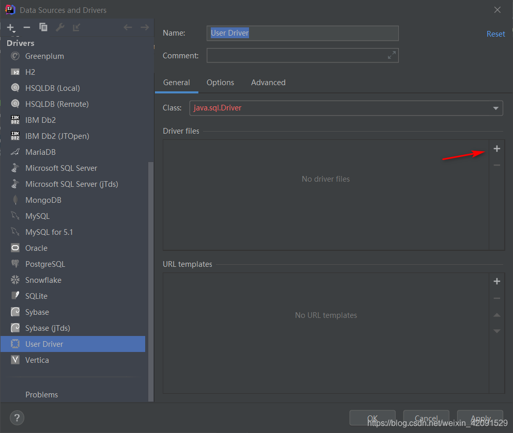Click the PostgreSQL elephant icon
Image resolution: width=513 pixels, height=433 pixels.
pos(15,264)
